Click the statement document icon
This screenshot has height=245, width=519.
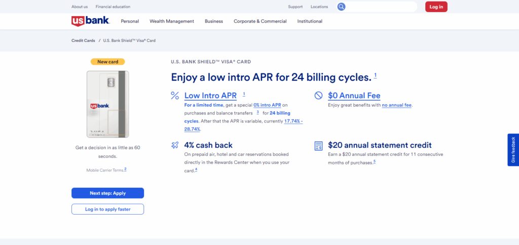[318, 146]
